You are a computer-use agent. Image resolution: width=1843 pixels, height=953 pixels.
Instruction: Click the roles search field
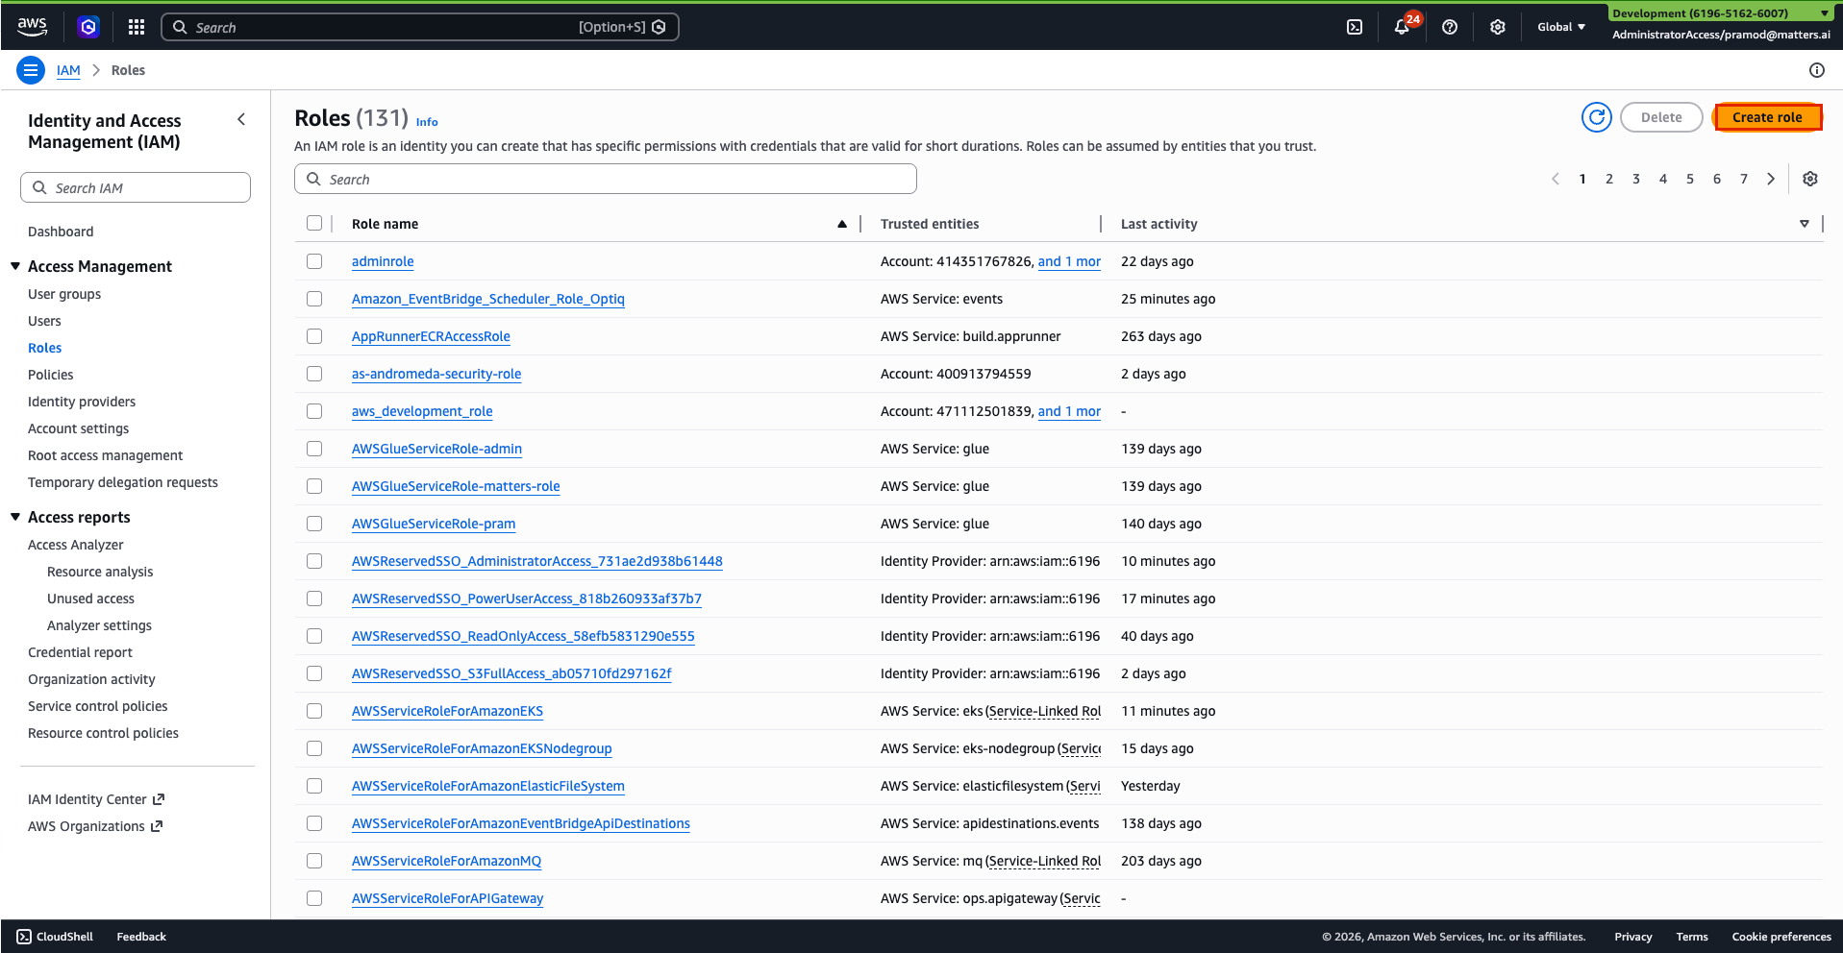[606, 180]
